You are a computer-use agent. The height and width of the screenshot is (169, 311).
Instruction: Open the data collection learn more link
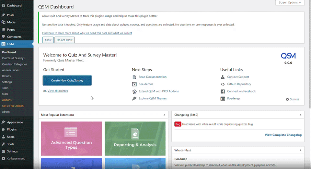[87, 33]
